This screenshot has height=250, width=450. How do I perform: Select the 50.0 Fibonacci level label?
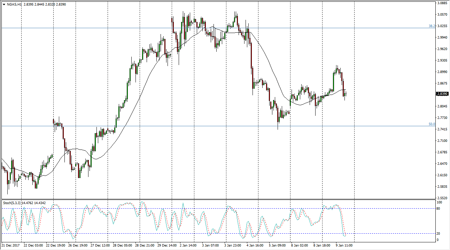(432, 124)
